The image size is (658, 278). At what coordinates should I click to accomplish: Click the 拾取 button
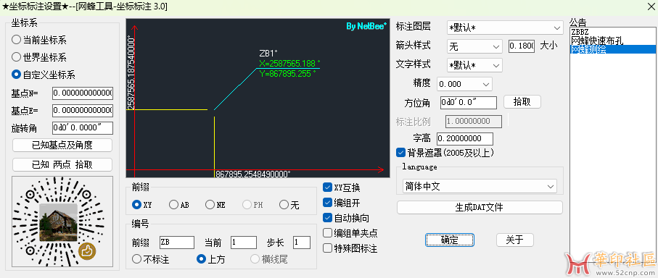click(x=522, y=102)
